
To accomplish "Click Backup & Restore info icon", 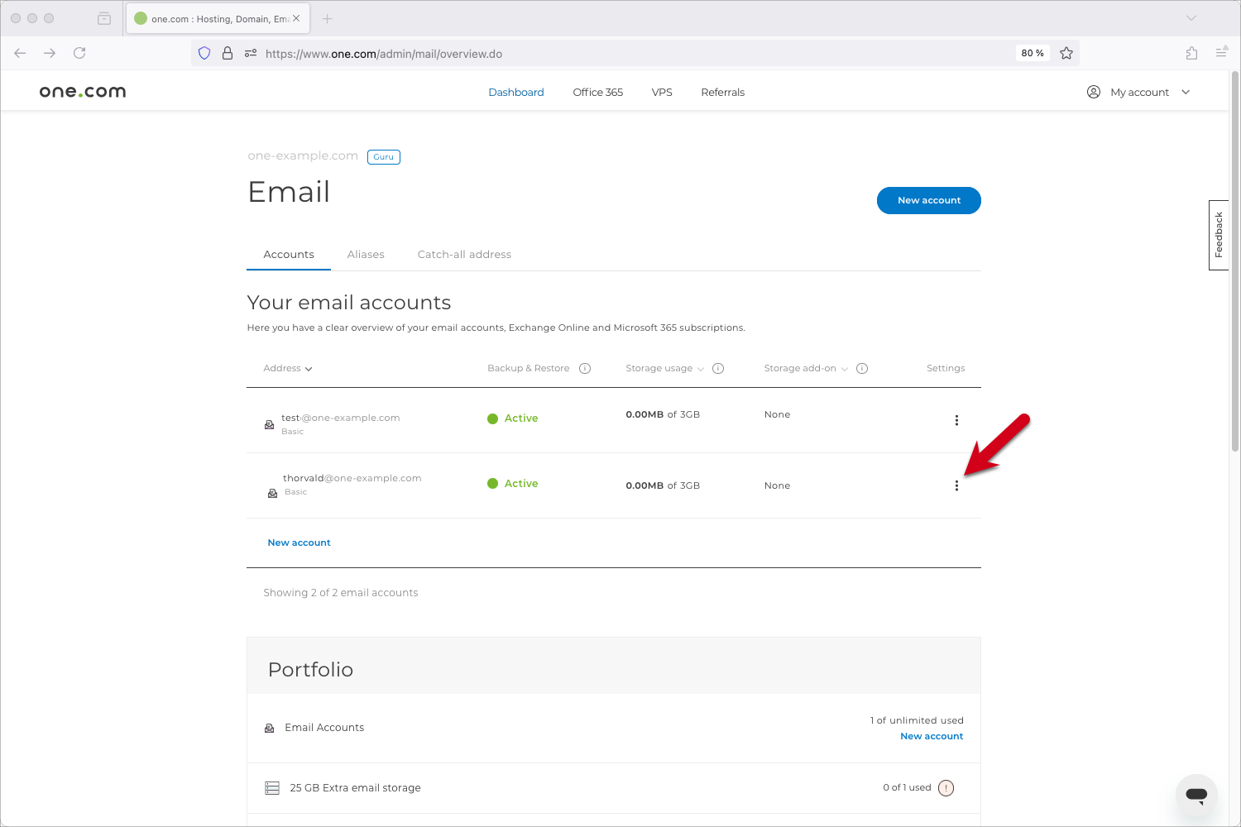I will (x=585, y=369).
